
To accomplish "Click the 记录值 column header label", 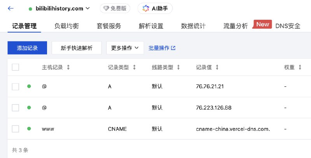I will click(204, 67).
